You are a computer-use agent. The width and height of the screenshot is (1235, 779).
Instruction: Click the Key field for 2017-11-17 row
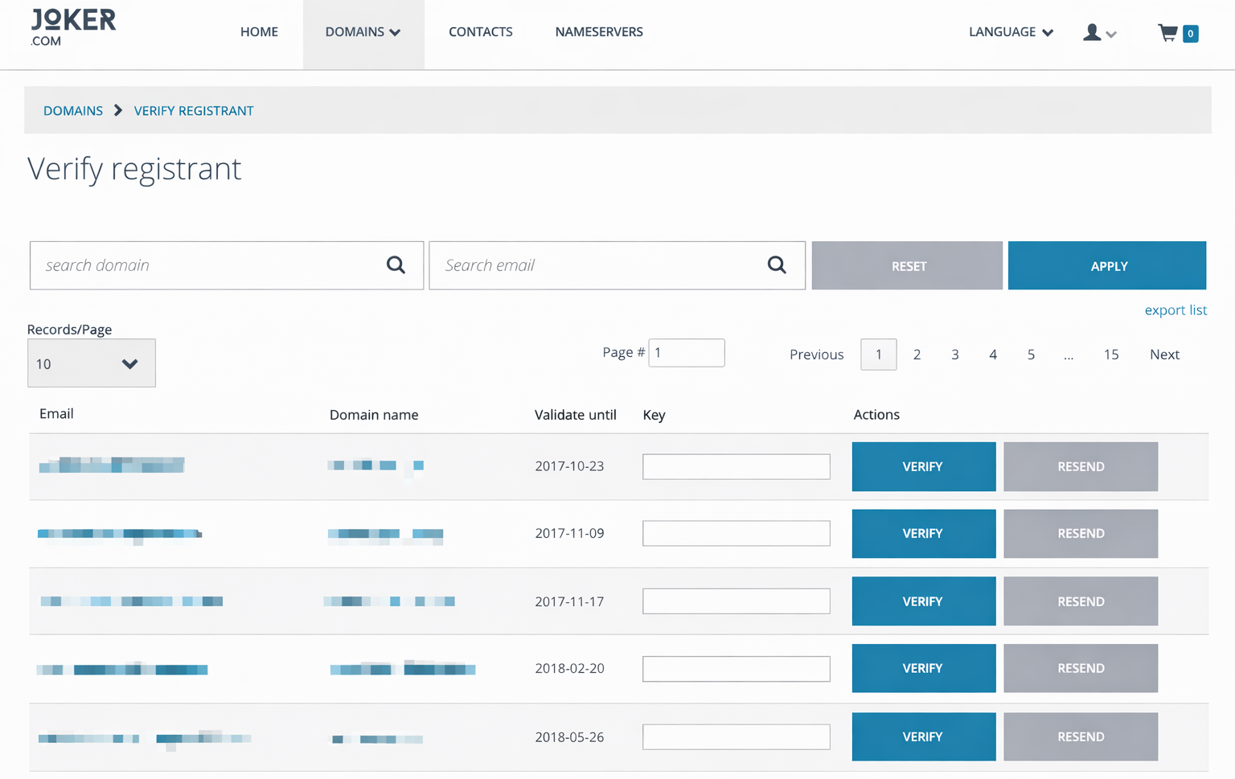736,601
